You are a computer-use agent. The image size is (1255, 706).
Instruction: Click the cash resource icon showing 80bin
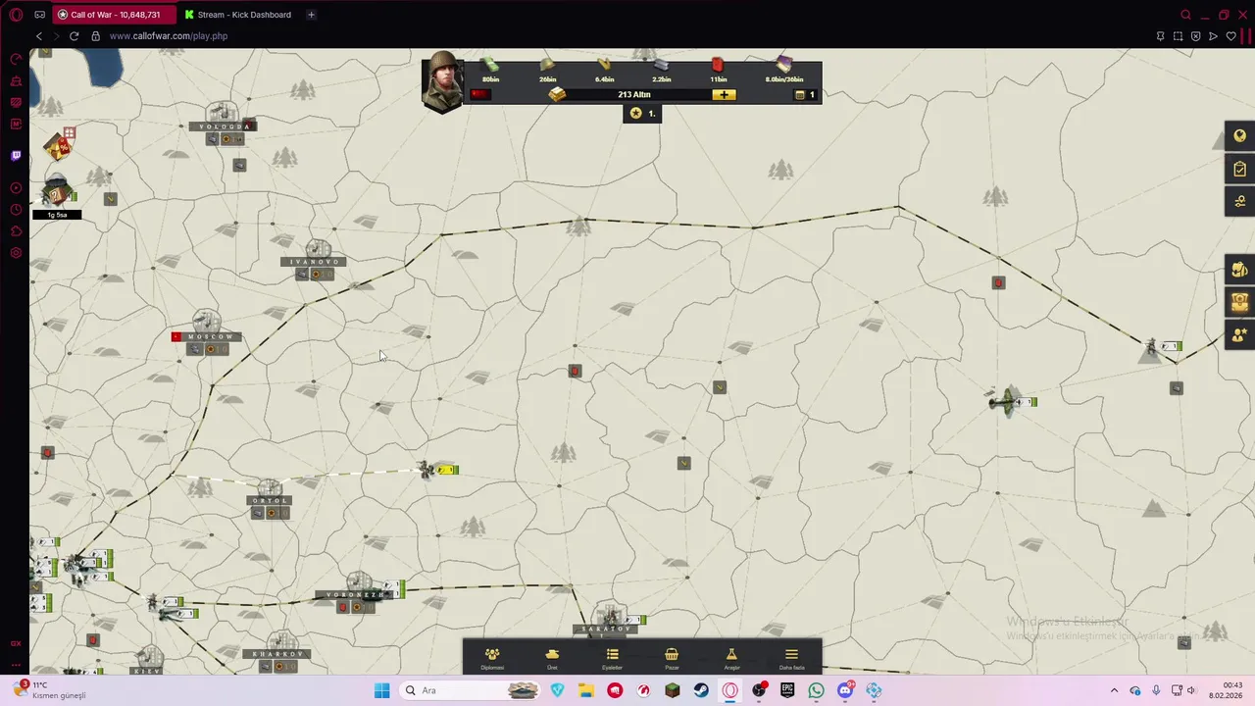[x=490, y=69]
